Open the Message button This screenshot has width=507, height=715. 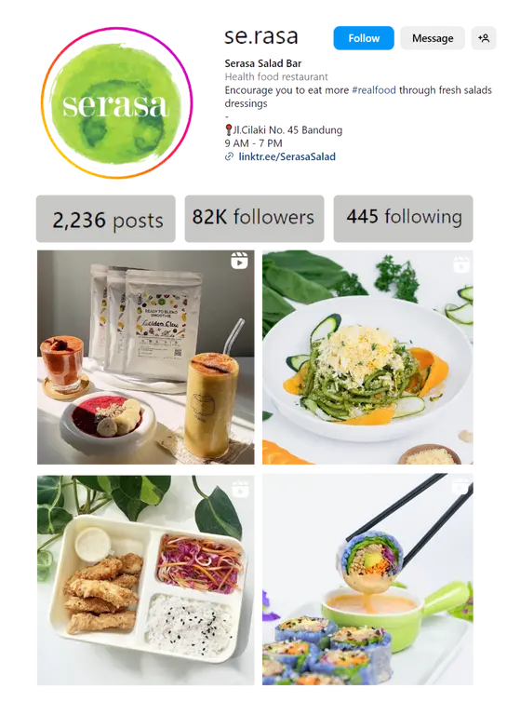pos(433,38)
